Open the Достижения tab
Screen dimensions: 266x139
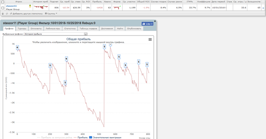[x=107, y=29]
